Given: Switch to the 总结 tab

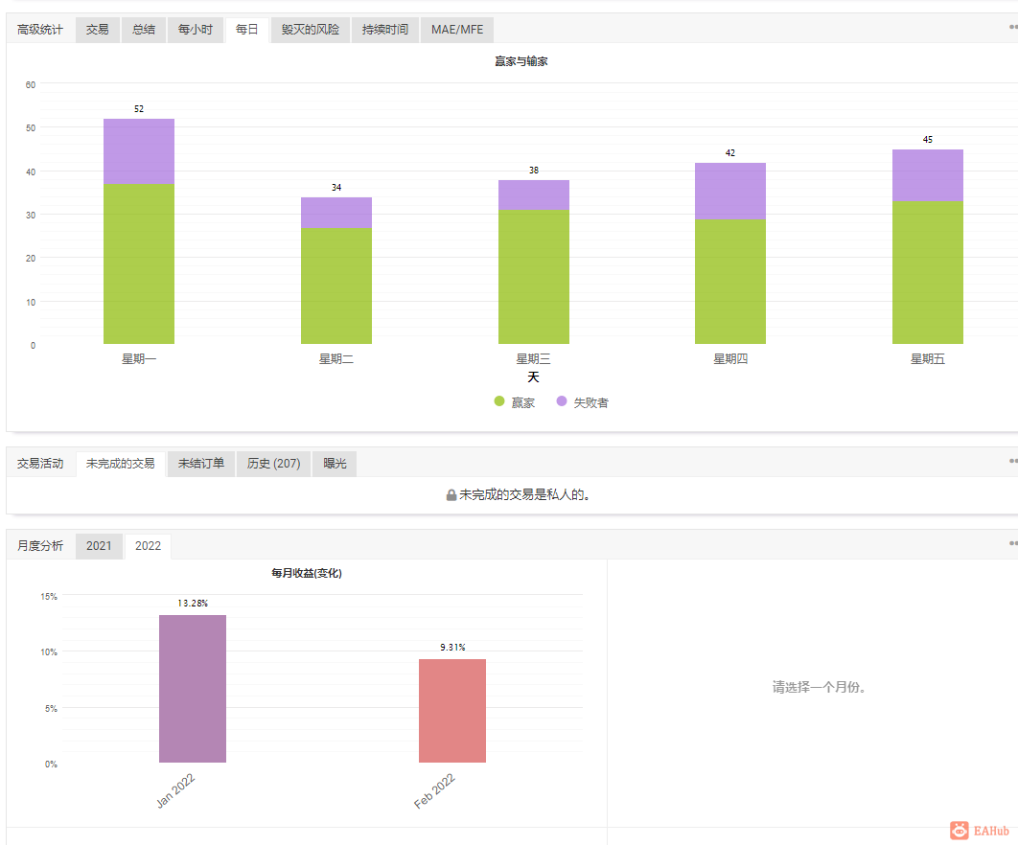Looking at the screenshot, I should click(x=144, y=30).
